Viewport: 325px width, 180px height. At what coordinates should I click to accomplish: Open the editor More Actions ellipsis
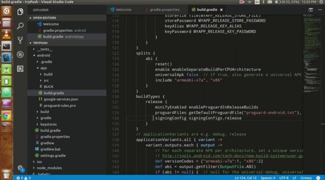tap(320, 10)
